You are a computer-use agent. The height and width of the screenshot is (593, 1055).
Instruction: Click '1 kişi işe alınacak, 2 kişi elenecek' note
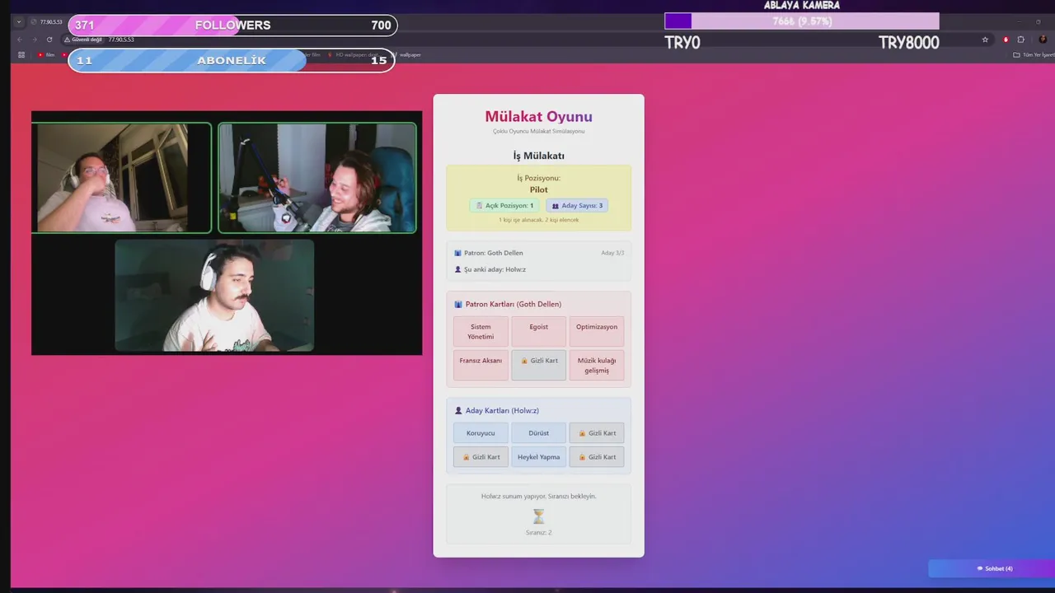click(538, 220)
